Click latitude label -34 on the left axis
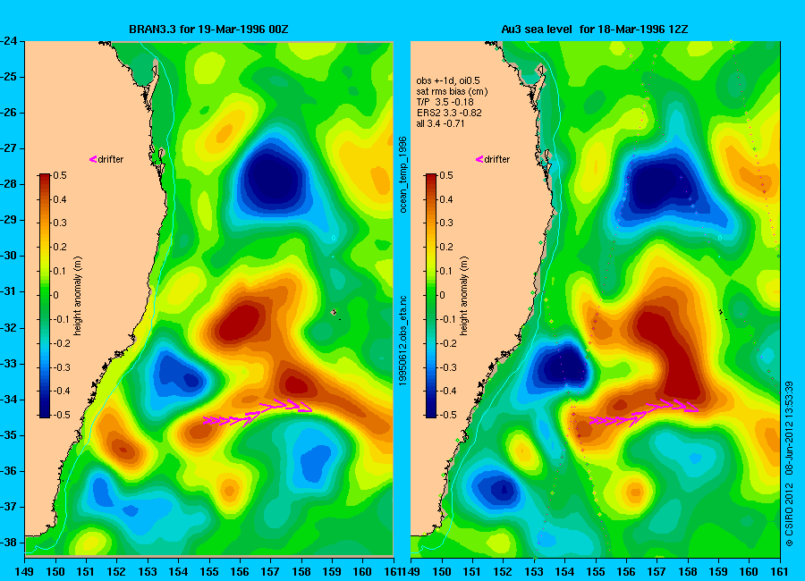The width and height of the screenshot is (805, 581). click(x=10, y=400)
